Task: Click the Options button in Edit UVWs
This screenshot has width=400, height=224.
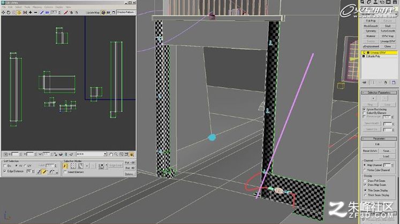Action: (130, 174)
